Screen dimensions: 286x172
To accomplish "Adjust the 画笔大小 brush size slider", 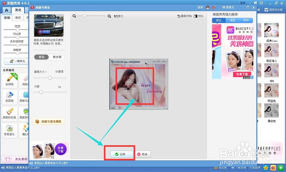I will (50, 78).
